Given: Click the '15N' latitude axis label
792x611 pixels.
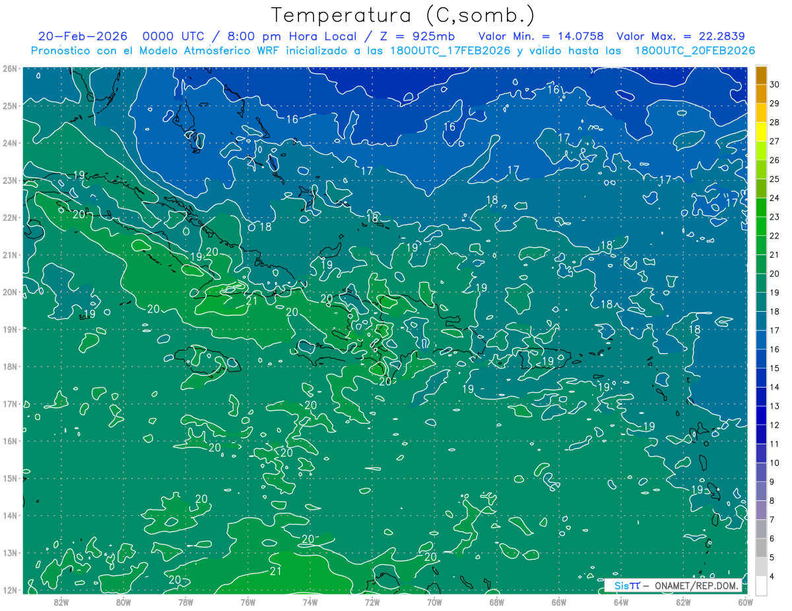Looking at the screenshot, I should pos(9,478).
